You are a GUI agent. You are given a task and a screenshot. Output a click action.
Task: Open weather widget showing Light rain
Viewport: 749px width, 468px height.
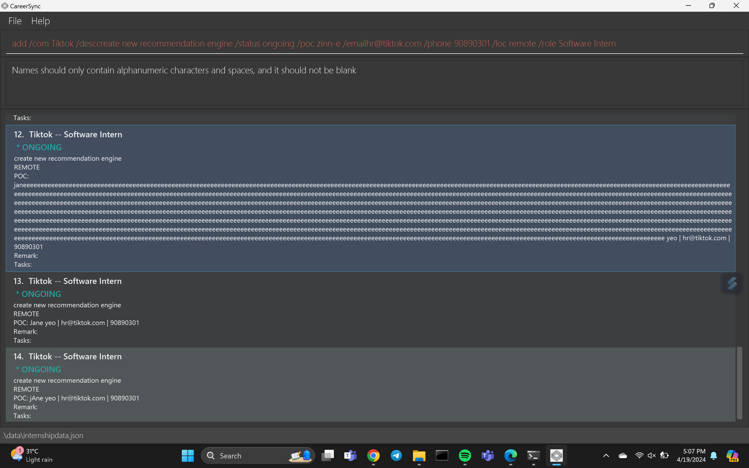(33, 456)
